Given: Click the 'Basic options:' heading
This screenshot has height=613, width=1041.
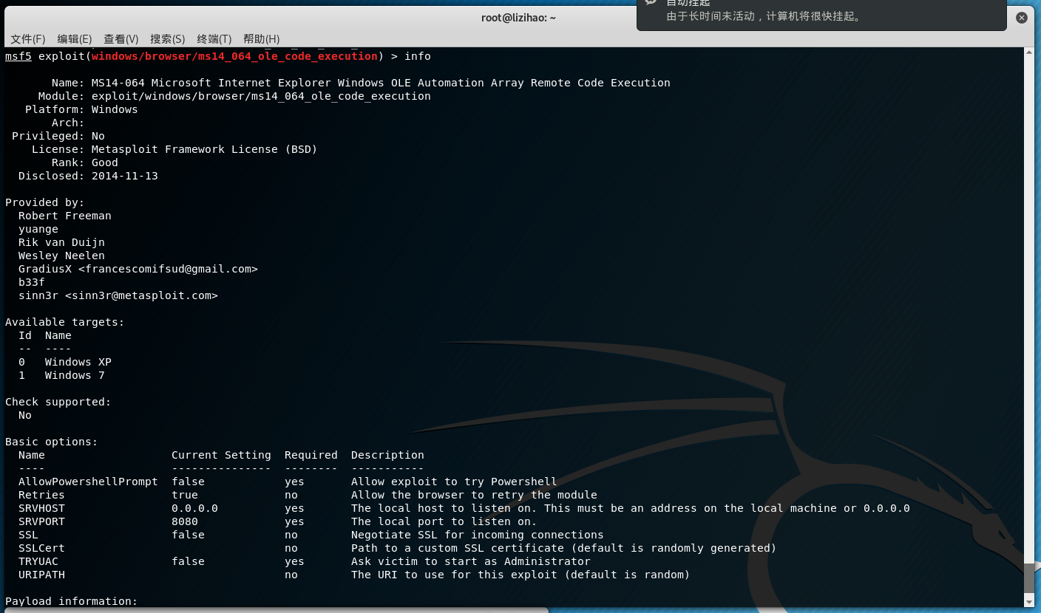Looking at the screenshot, I should coord(52,442).
